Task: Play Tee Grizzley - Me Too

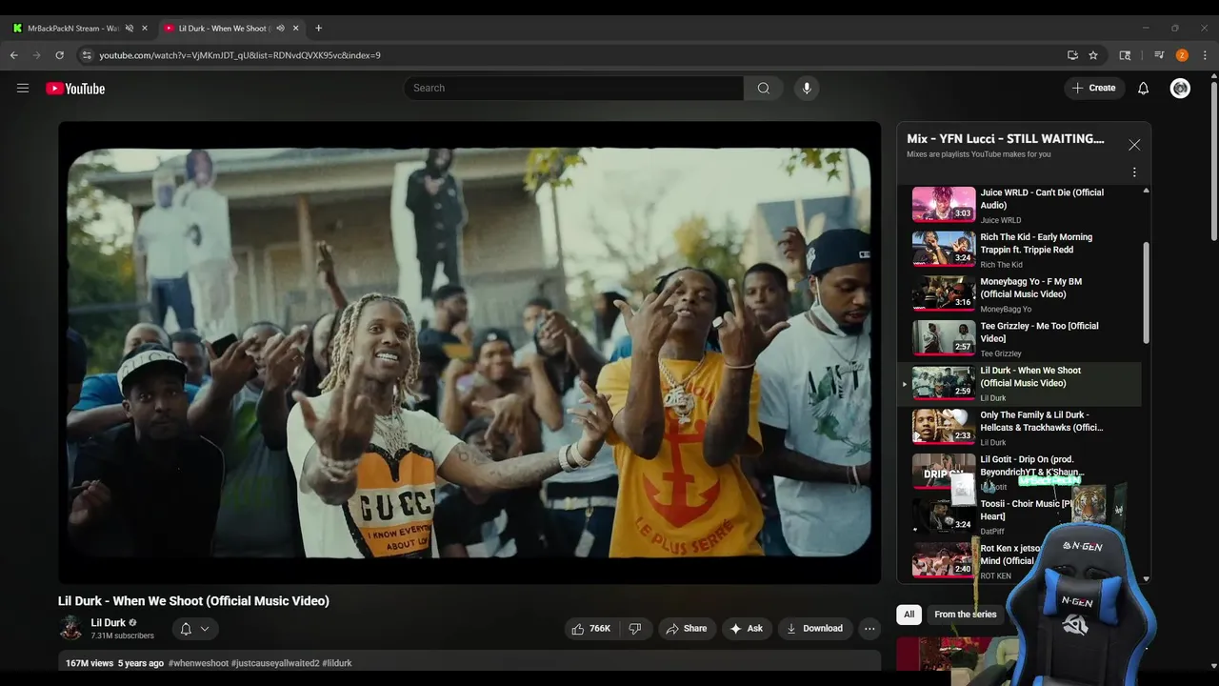Action: (x=1020, y=338)
